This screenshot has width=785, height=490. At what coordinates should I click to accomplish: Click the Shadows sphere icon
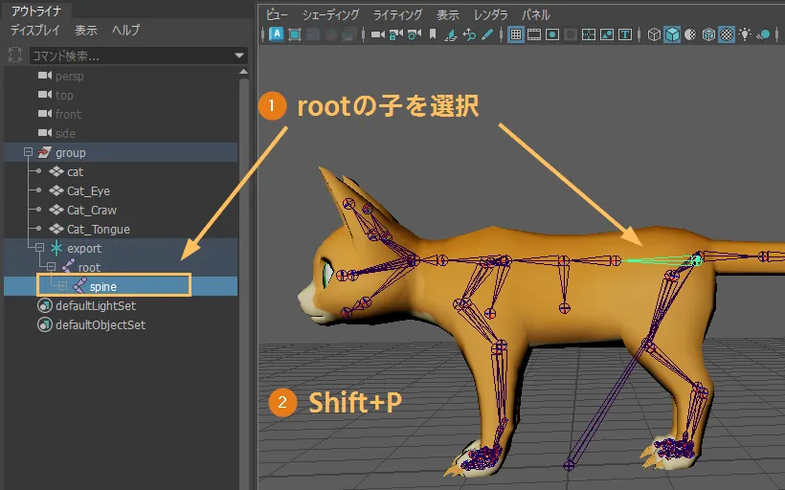763,34
